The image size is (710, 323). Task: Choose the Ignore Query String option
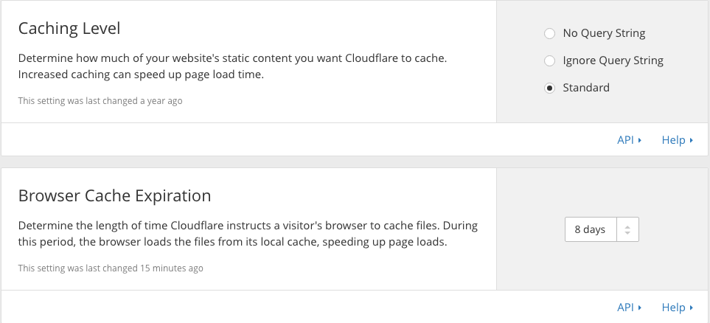(x=549, y=60)
